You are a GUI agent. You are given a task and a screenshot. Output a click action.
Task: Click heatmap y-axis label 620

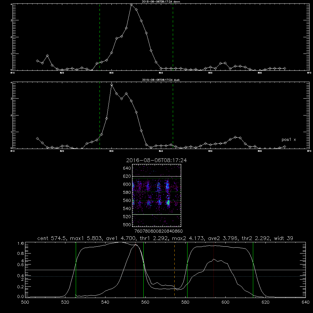[127, 176]
